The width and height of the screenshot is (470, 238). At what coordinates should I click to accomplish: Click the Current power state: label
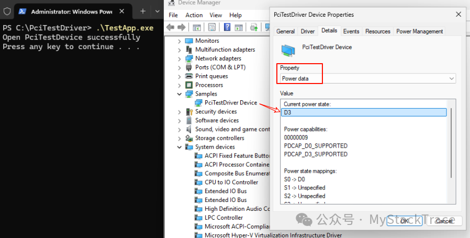point(307,104)
